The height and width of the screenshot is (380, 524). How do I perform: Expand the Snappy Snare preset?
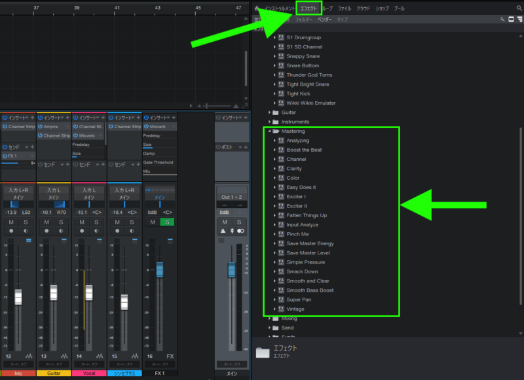tap(275, 56)
